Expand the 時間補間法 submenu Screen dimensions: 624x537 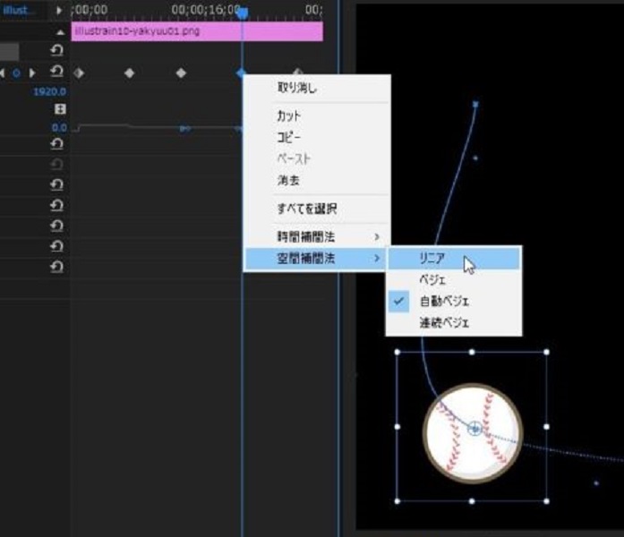coord(317,236)
